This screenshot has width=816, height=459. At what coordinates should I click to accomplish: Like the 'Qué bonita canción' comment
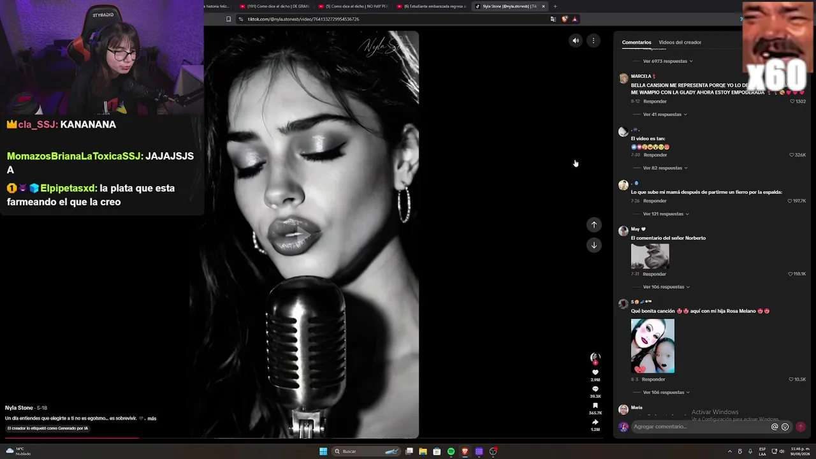coord(792,379)
